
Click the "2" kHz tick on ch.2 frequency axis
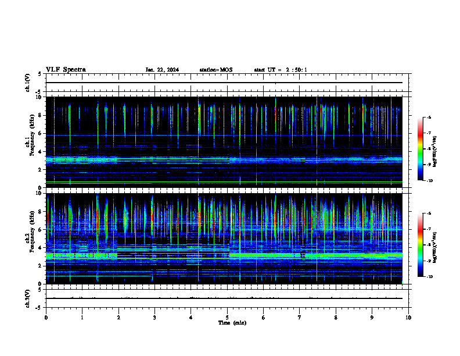tap(40, 266)
